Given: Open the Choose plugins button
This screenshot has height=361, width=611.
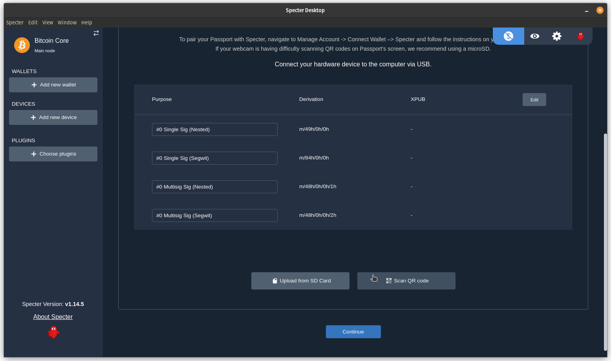Looking at the screenshot, I should pyautogui.click(x=53, y=154).
